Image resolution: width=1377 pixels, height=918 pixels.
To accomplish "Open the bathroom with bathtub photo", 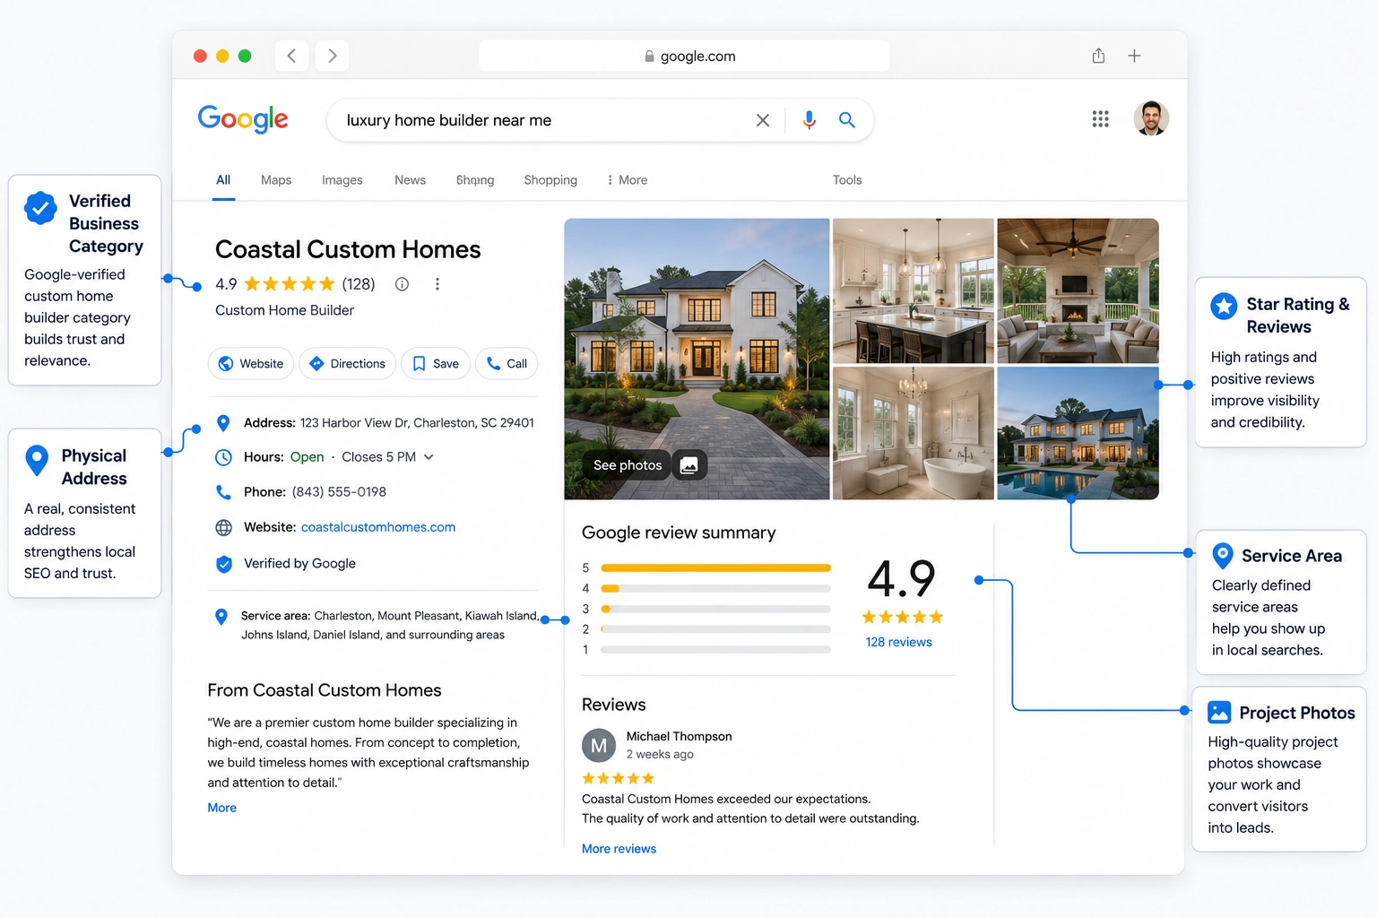I will pos(913,433).
